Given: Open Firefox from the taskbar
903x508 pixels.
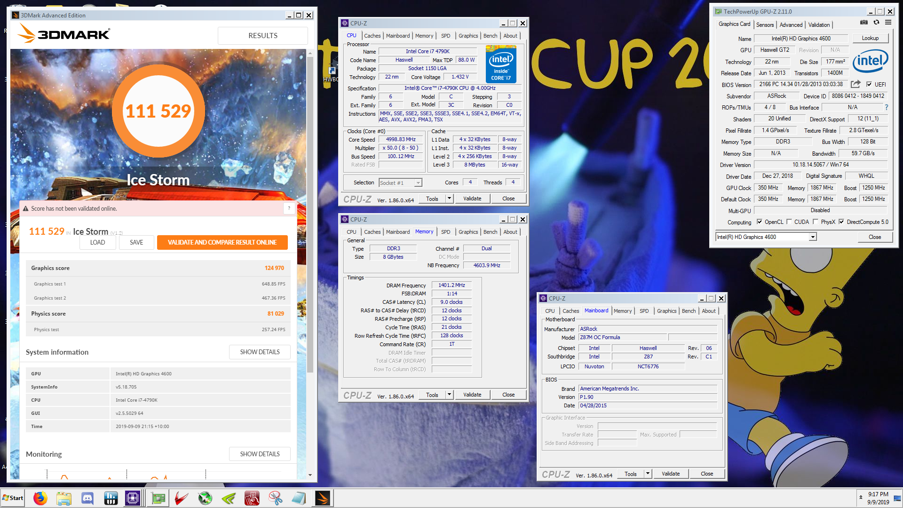Looking at the screenshot, I should tap(40, 498).
